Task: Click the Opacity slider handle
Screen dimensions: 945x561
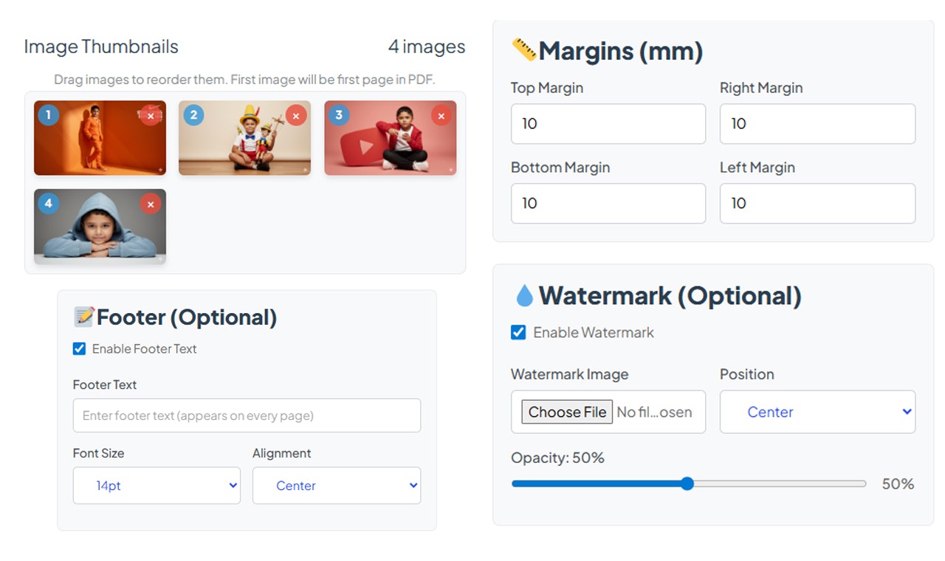Action: [687, 484]
